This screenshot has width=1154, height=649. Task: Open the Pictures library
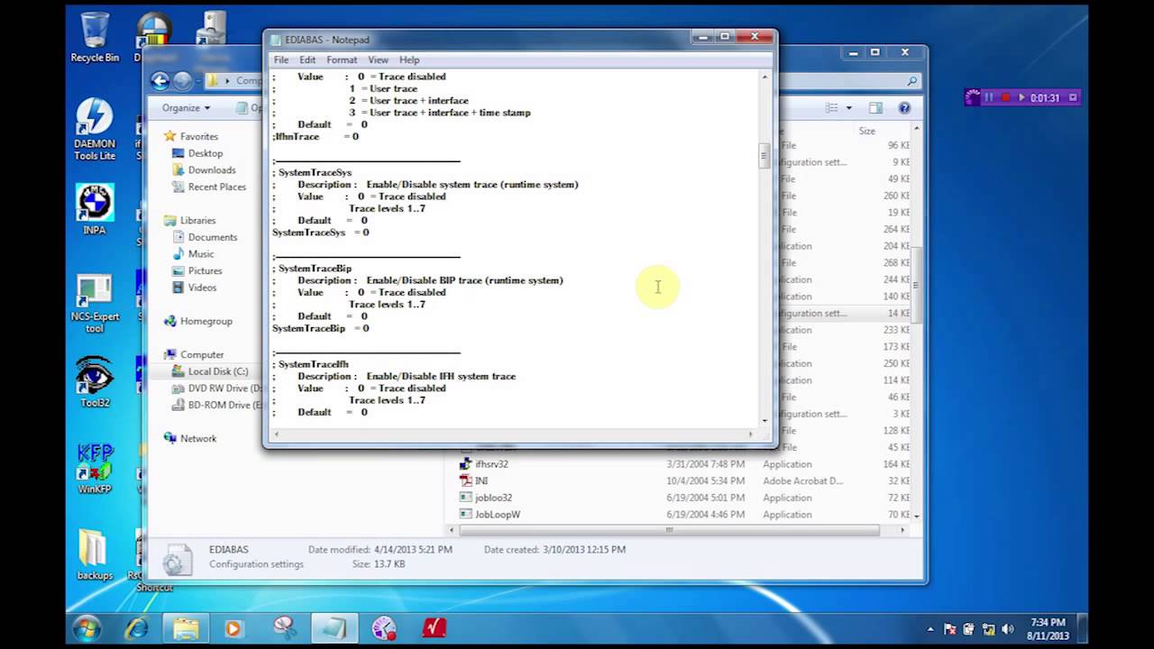click(205, 271)
